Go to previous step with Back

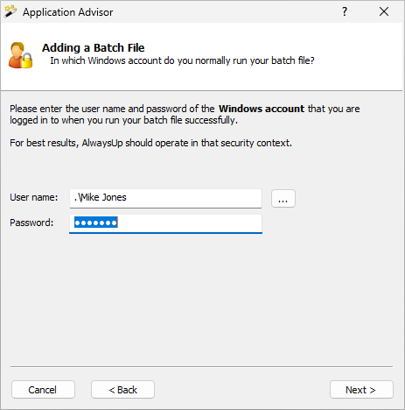coord(122,390)
